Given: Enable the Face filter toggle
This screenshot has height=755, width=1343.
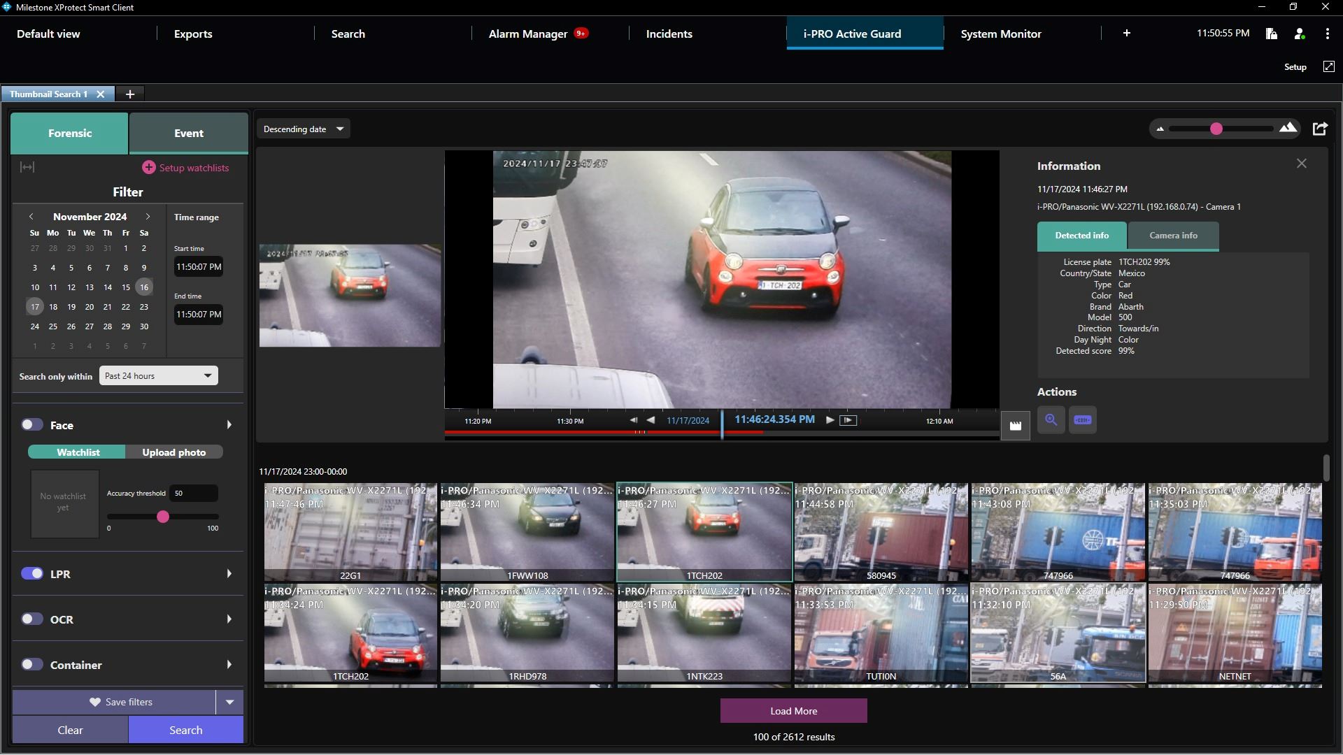Looking at the screenshot, I should click(x=32, y=424).
